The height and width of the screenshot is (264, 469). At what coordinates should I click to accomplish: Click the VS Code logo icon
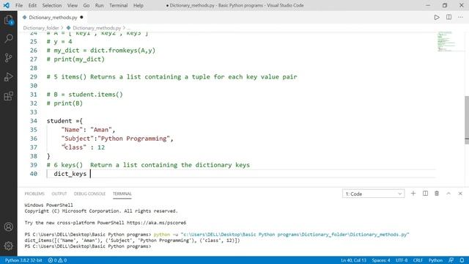7,5
